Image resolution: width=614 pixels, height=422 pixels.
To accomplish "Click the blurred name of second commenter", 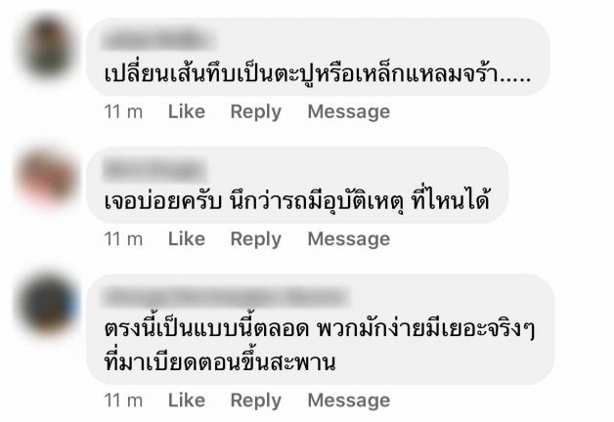I will [153, 170].
